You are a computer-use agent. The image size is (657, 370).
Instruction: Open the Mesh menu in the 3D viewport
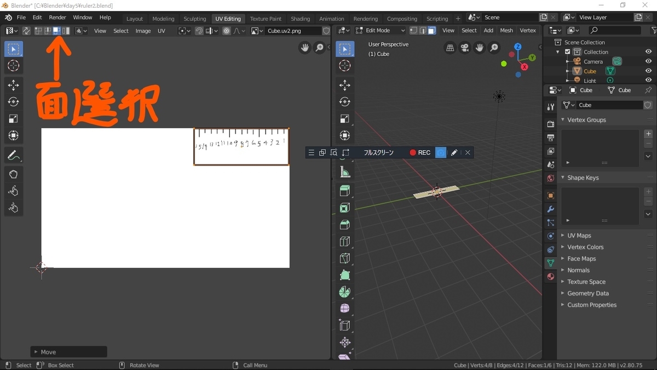[506, 31]
